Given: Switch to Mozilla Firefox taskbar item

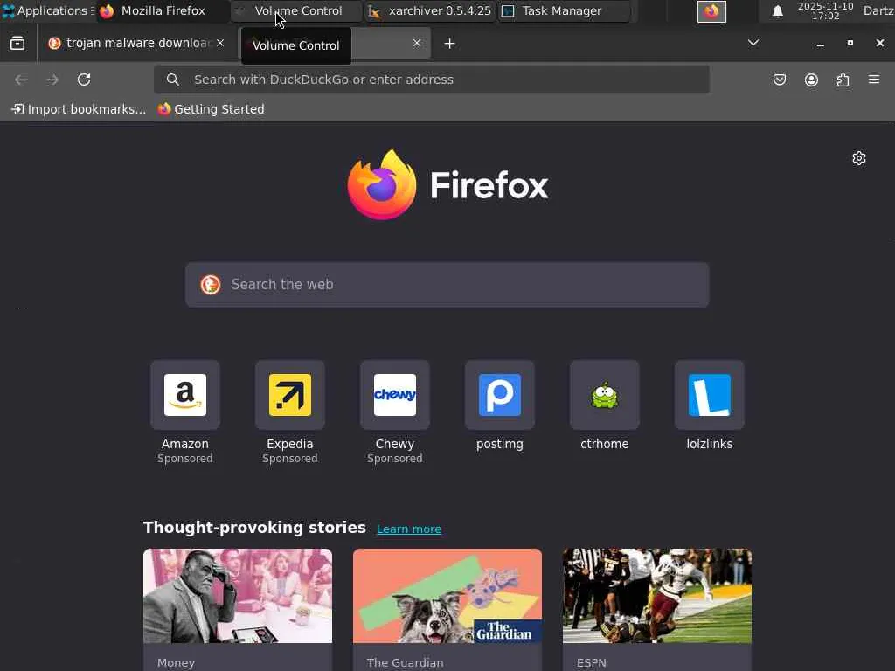Looking at the screenshot, I should [x=162, y=10].
